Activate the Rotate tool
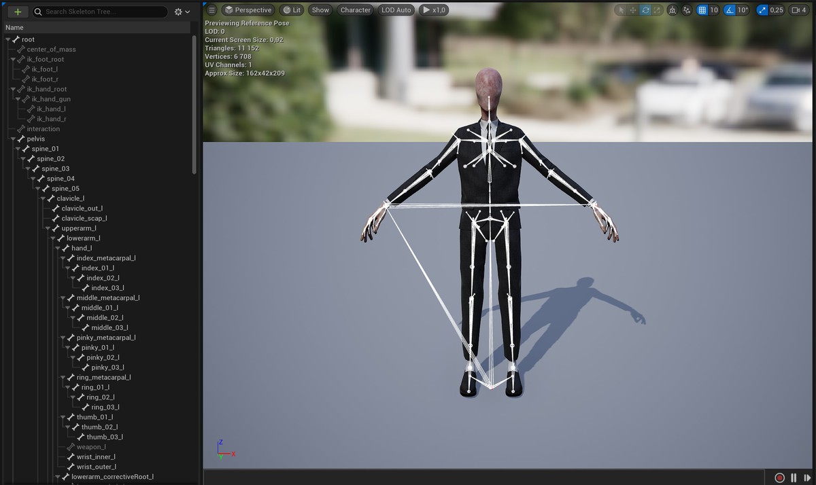Screen dimensions: 816x485 pos(645,10)
